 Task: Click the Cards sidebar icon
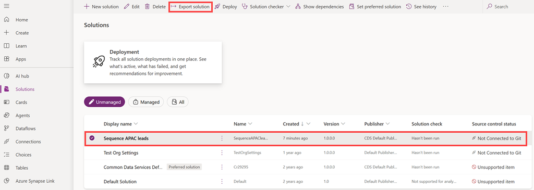pyautogui.click(x=6, y=103)
